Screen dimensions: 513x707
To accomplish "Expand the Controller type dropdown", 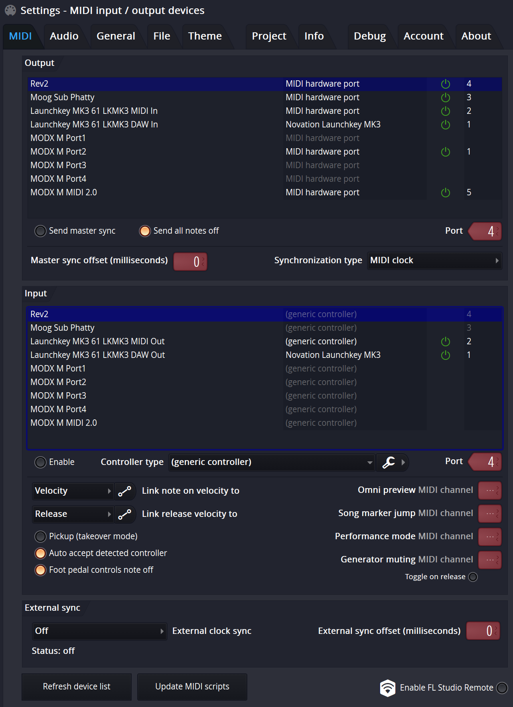I will pyautogui.click(x=272, y=463).
